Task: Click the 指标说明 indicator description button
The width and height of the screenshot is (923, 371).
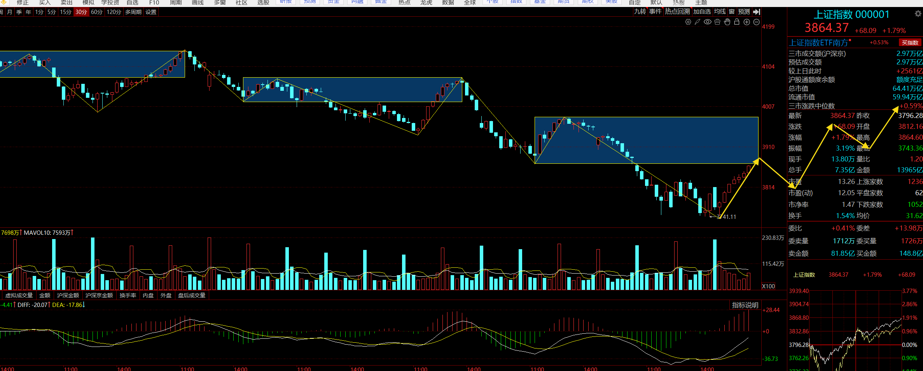Action: click(745, 305)
